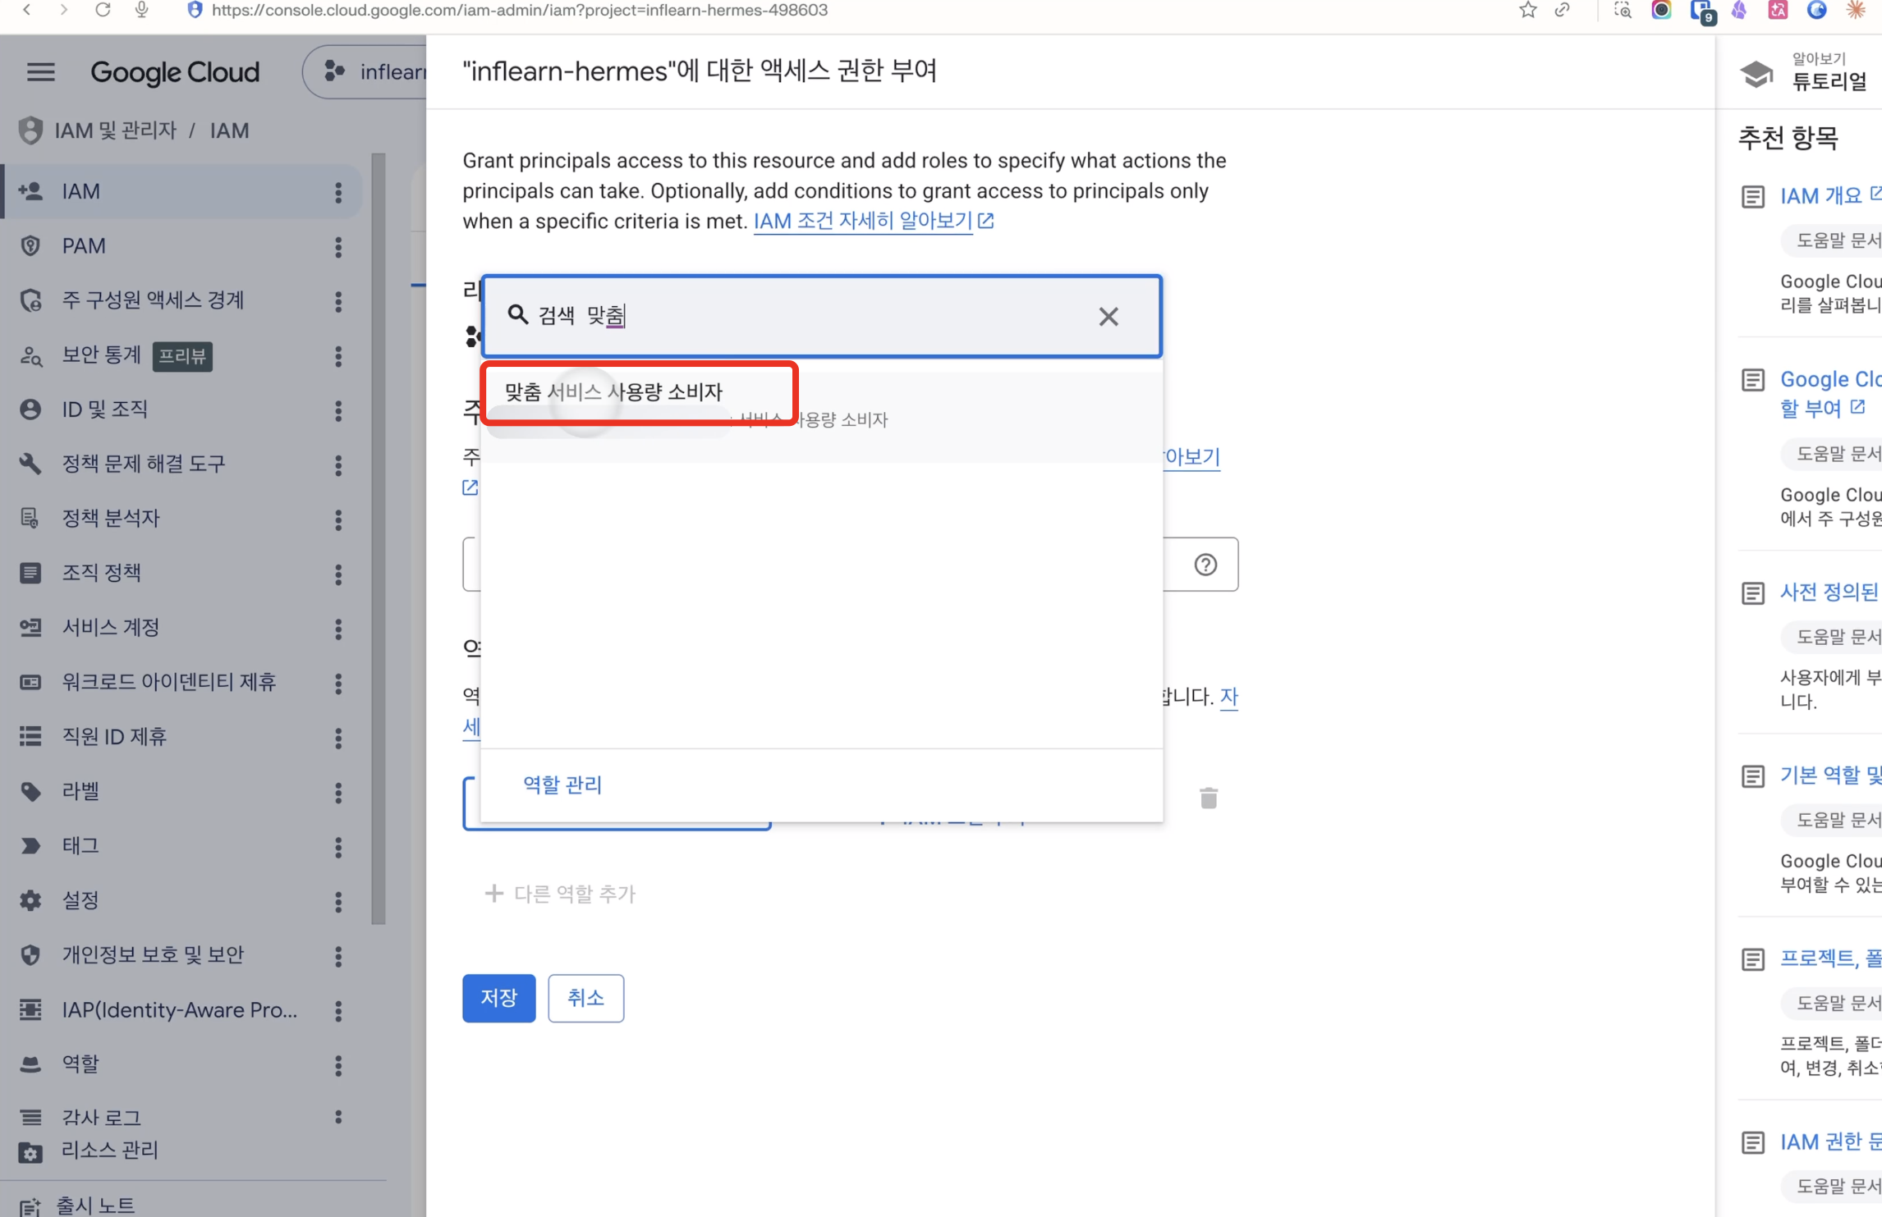Open 직원 ID 제휴 sidebar item
The width and height of the screenshot is (1882, 1217).
(182, 736)
